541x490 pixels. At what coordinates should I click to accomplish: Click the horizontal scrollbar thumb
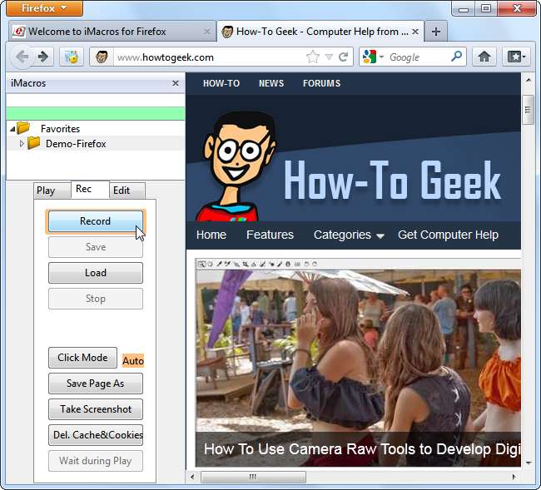point(253,477)
